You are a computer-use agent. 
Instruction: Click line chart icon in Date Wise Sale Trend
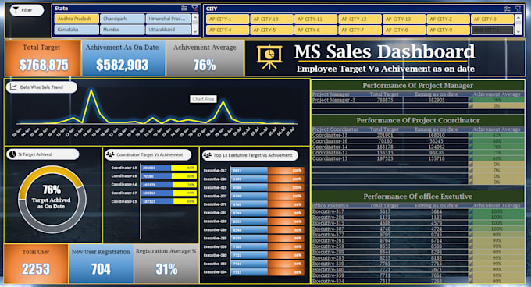tap(13, 87)
